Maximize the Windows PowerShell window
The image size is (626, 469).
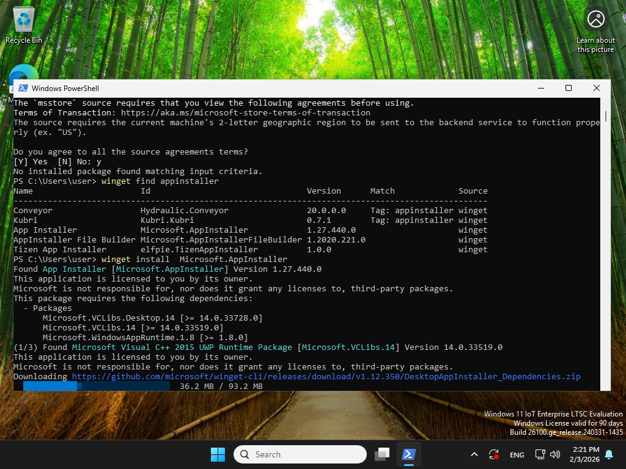(569, 88)
